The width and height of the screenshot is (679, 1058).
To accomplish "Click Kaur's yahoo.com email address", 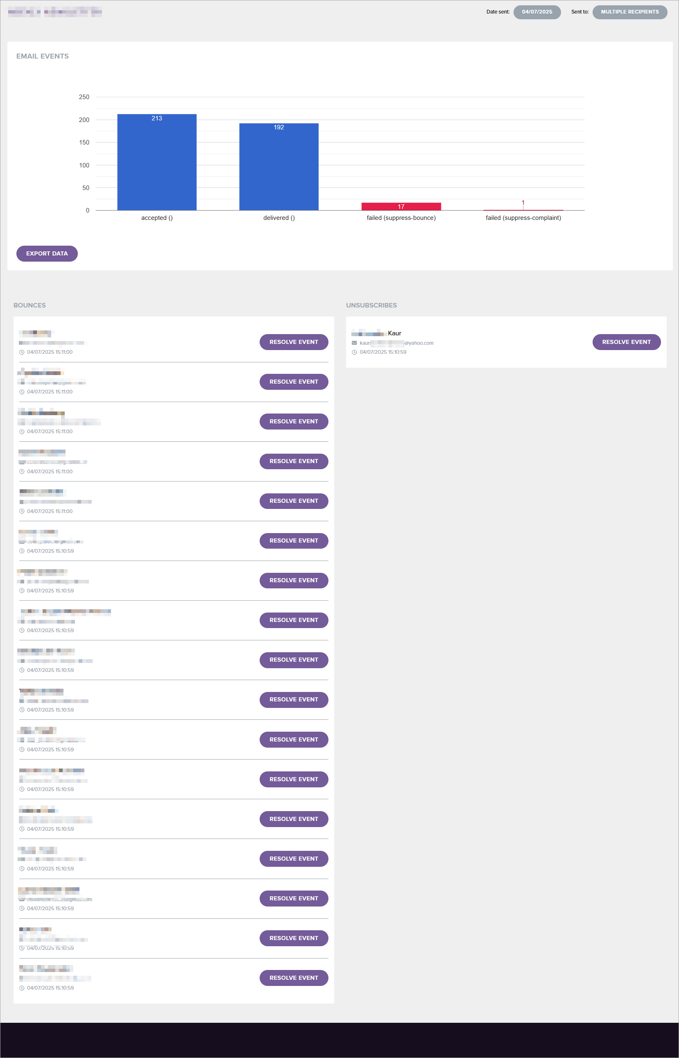I will point(396,343).
